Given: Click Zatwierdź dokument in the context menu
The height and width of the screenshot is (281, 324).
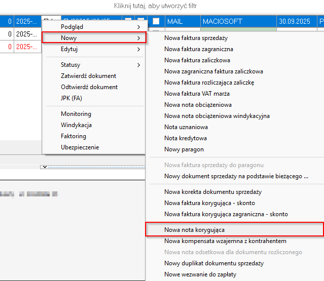Looking at the screenshot, I should point(88,76).
